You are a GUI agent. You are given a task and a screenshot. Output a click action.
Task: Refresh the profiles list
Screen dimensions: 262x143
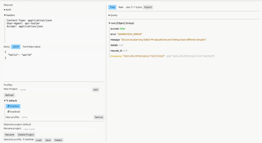(9, 95)
